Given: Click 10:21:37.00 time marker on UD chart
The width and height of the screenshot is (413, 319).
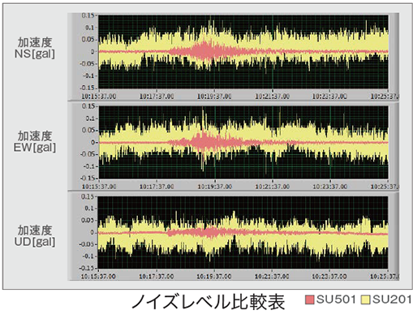Looking at the screenshot, I should (272, 276).
